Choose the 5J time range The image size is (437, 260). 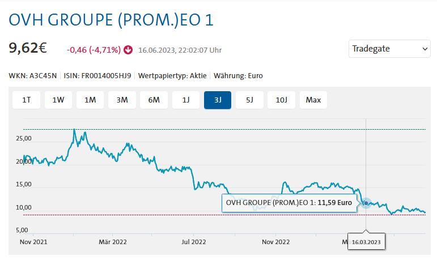(x=249, y=100)
